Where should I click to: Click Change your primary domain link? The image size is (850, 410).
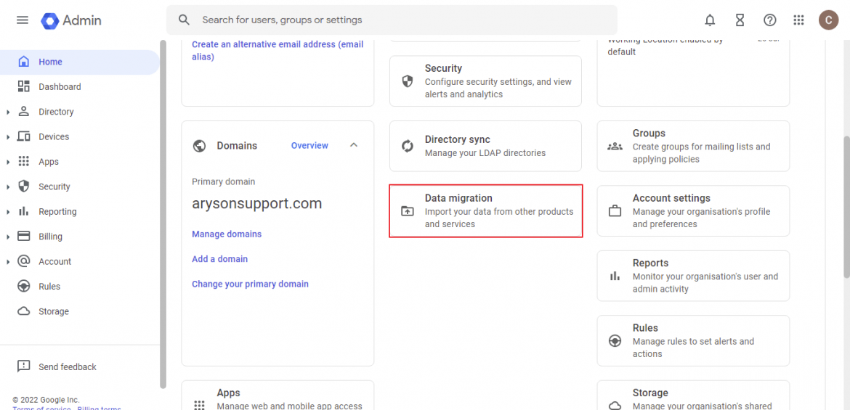pyautogui.click(x=250, y=284)
